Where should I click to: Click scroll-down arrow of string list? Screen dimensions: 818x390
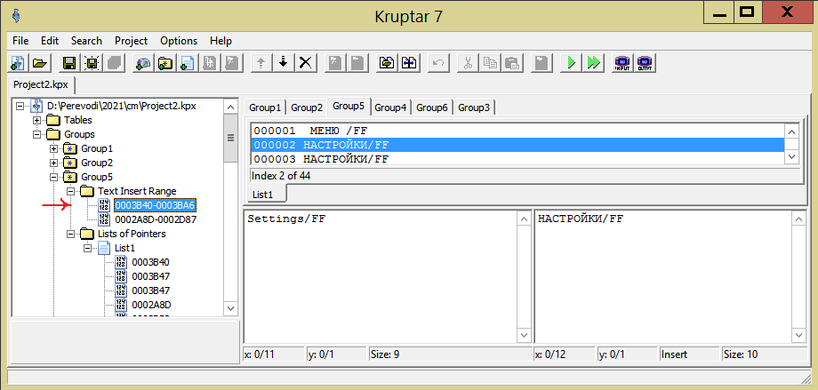[791, 157]
